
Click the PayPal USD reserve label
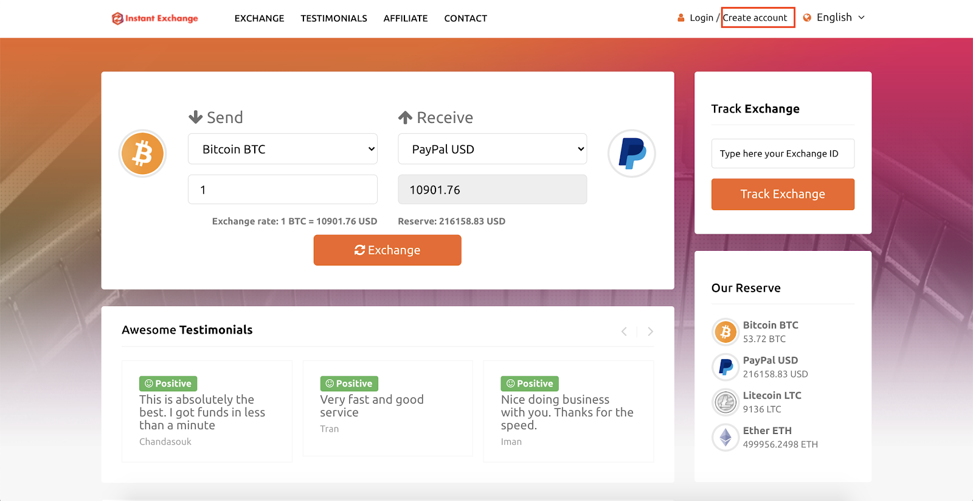pos(770,360)
